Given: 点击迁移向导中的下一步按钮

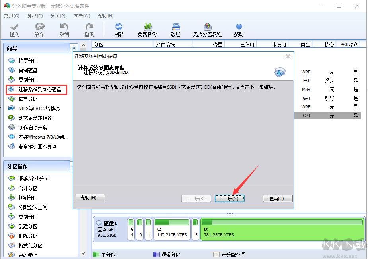Looking at the screenshot, I should coord(230,198).
